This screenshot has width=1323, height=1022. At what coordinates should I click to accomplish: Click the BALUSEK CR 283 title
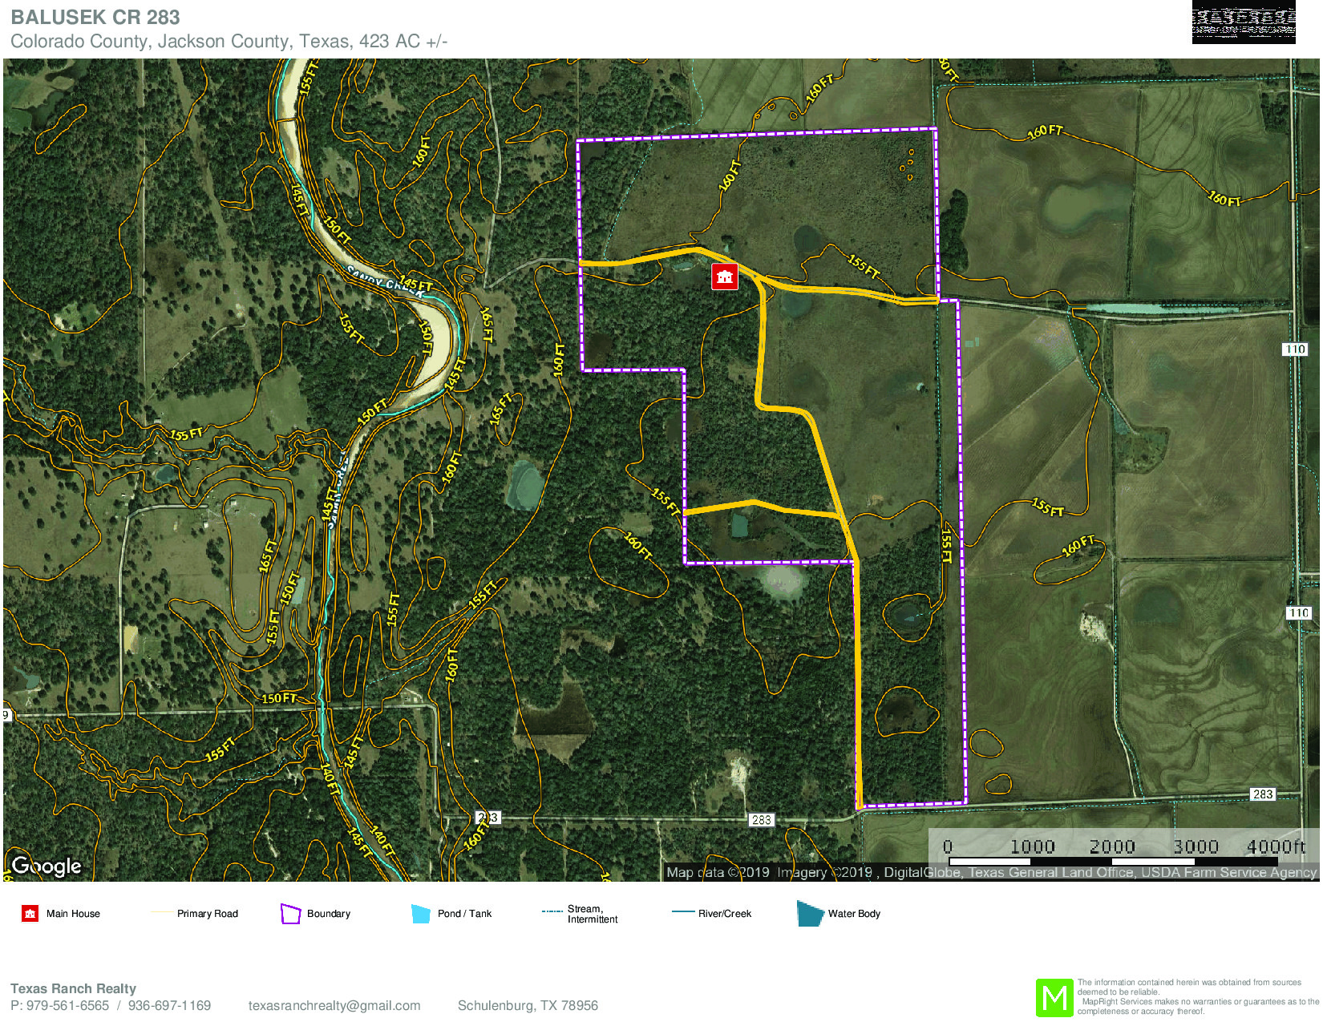coord(95,17)
